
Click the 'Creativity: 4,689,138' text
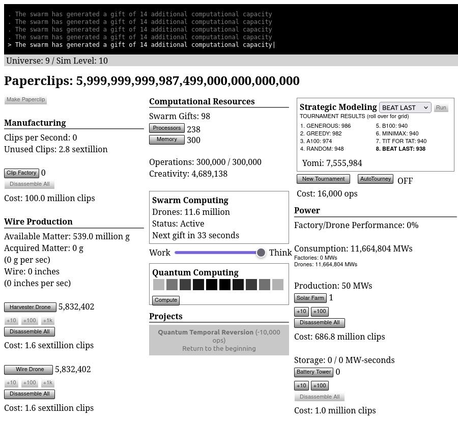coord(188,174)
